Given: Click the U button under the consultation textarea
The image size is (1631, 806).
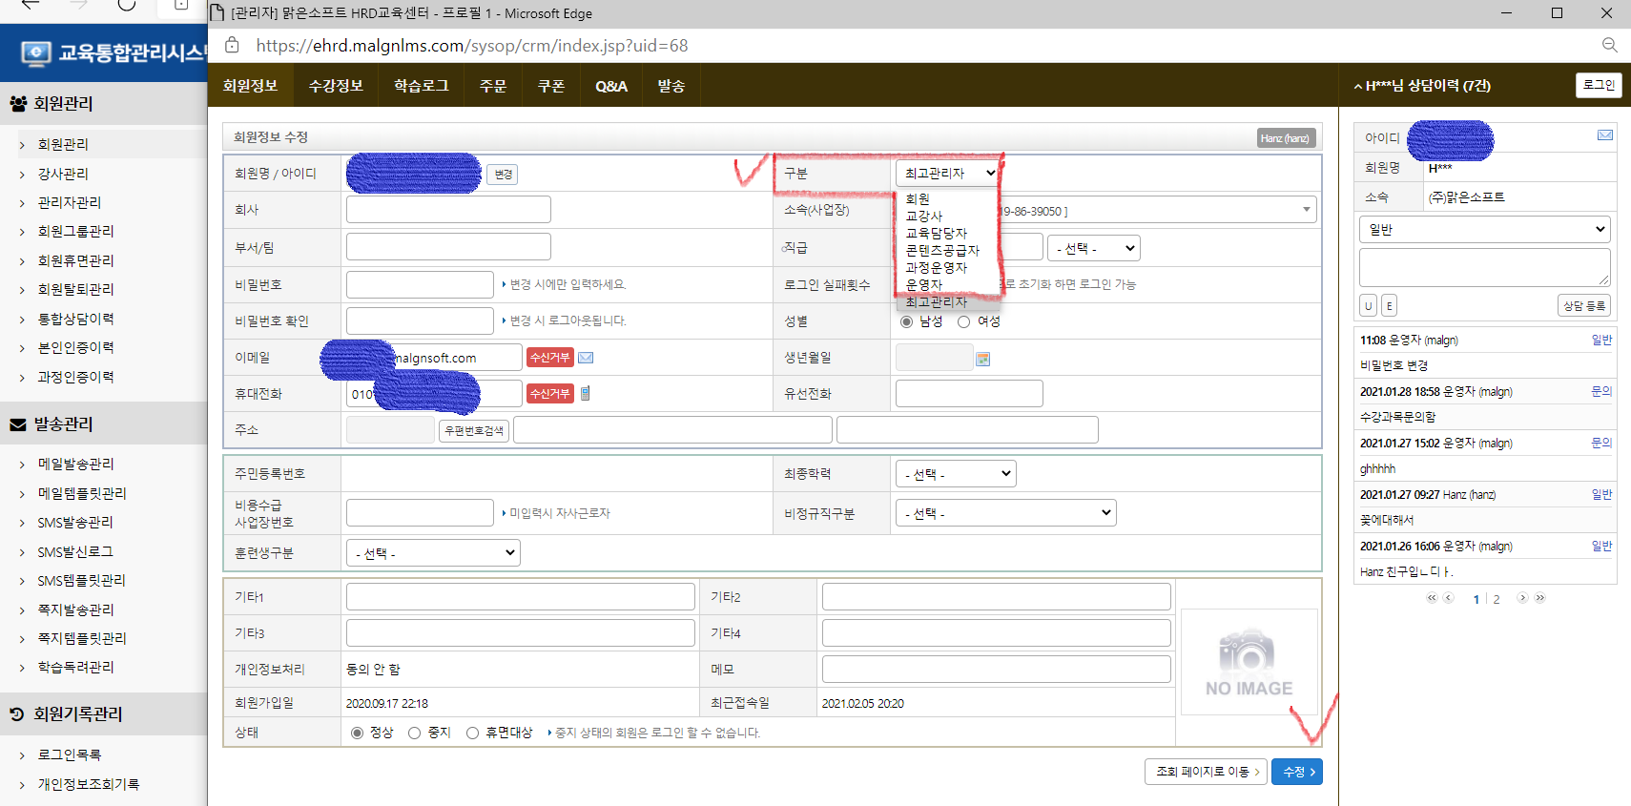Looking at the screenshot, I should pos(1369,305).
